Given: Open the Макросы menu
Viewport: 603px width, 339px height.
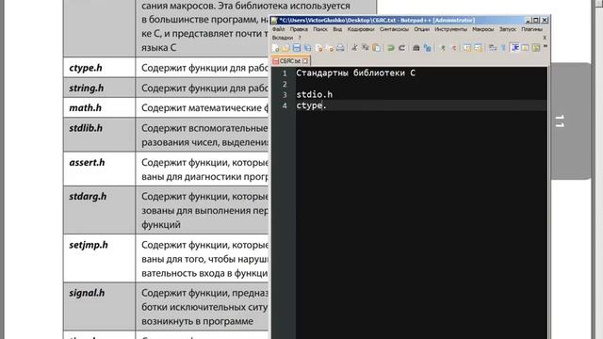Looking at the screenshot, I should pos(483,29).
